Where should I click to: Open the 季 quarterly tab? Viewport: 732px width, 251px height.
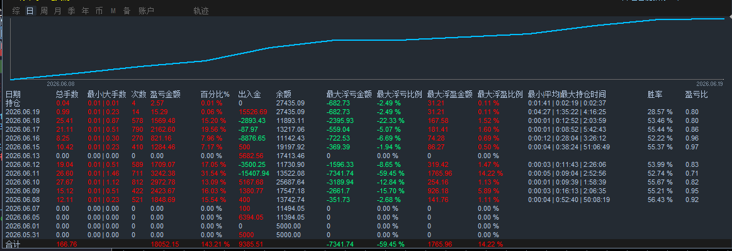71,11
